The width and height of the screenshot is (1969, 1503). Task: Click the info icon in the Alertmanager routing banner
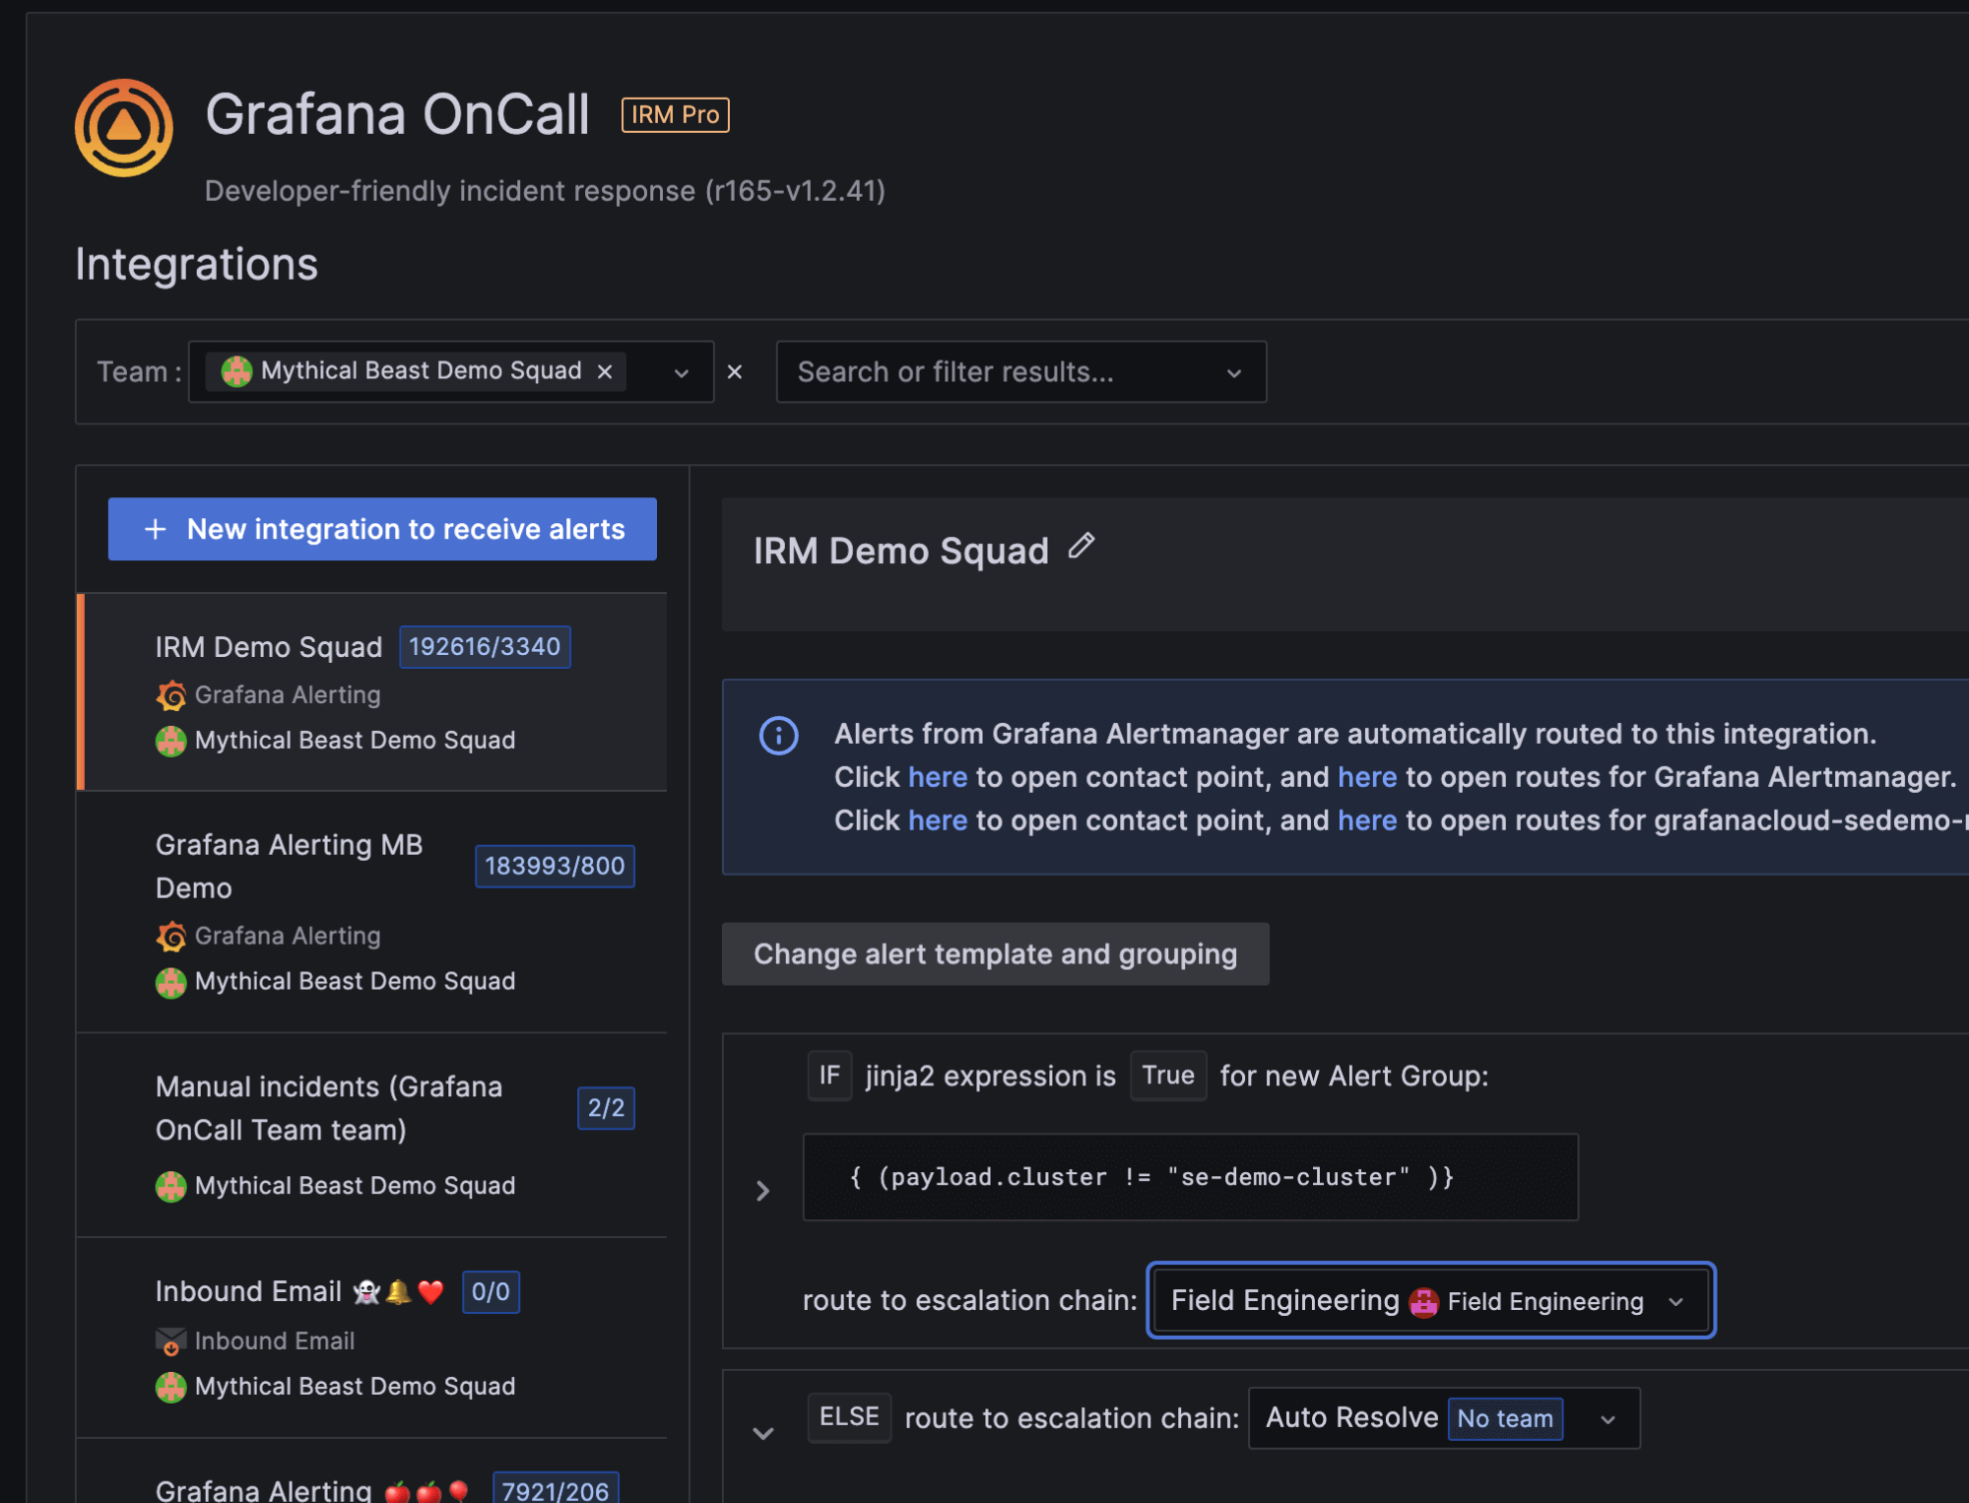point(778,735)
